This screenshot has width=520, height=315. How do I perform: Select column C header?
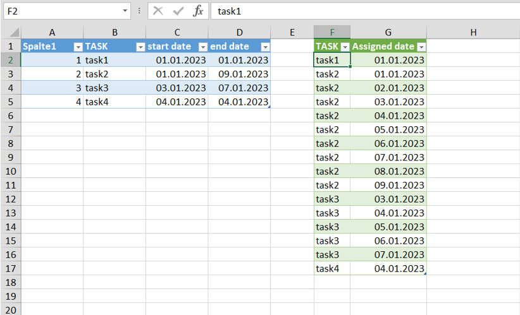coord(177,32)
